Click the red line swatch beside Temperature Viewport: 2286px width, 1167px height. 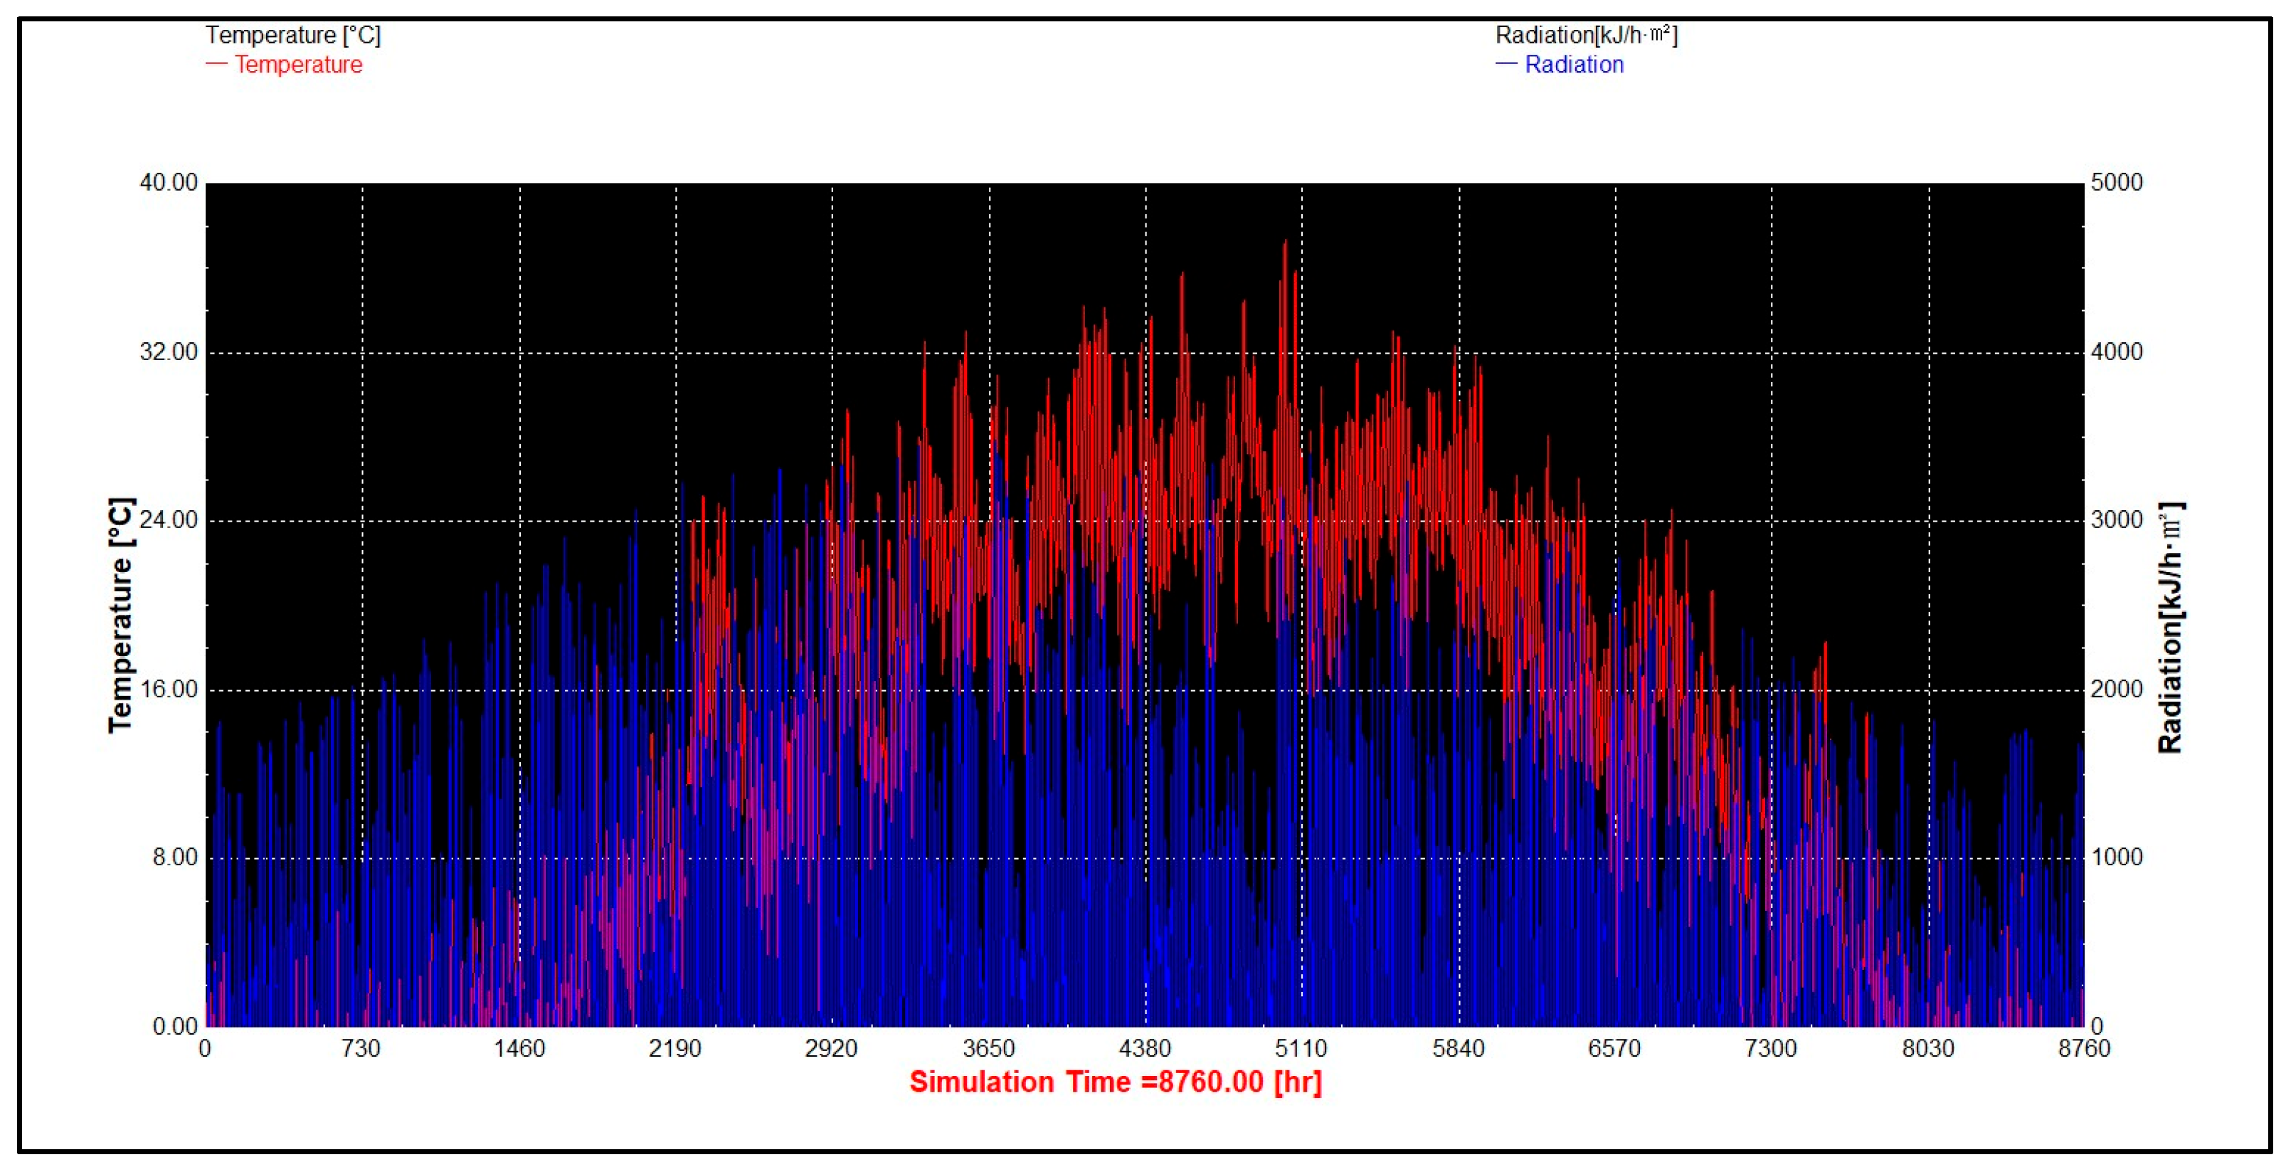(216, 65)
